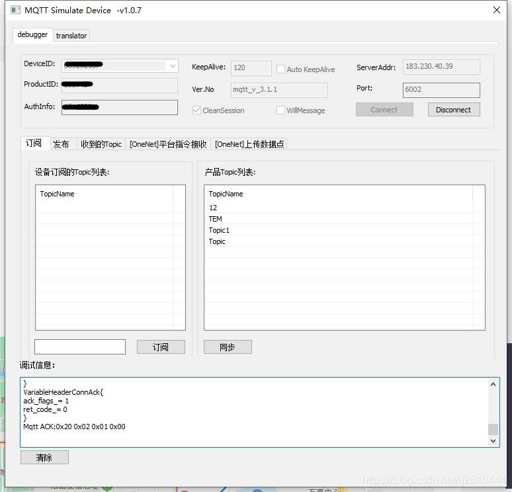Click the topic name input field
Viewport: 512px width, 492px height.
click(80, 347)
